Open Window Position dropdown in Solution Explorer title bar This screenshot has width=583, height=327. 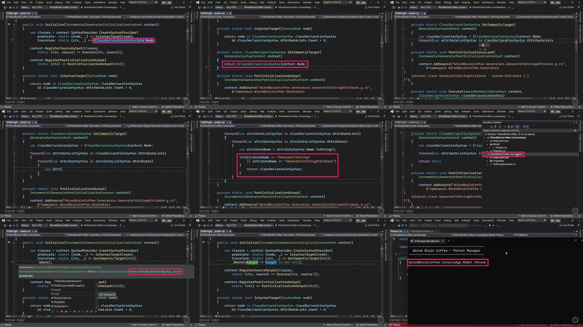570,123
